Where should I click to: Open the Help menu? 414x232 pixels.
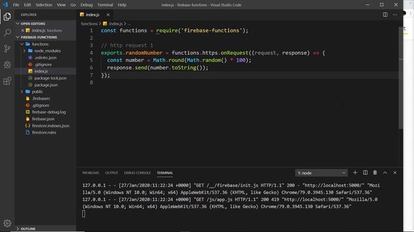tap(122, 5)
